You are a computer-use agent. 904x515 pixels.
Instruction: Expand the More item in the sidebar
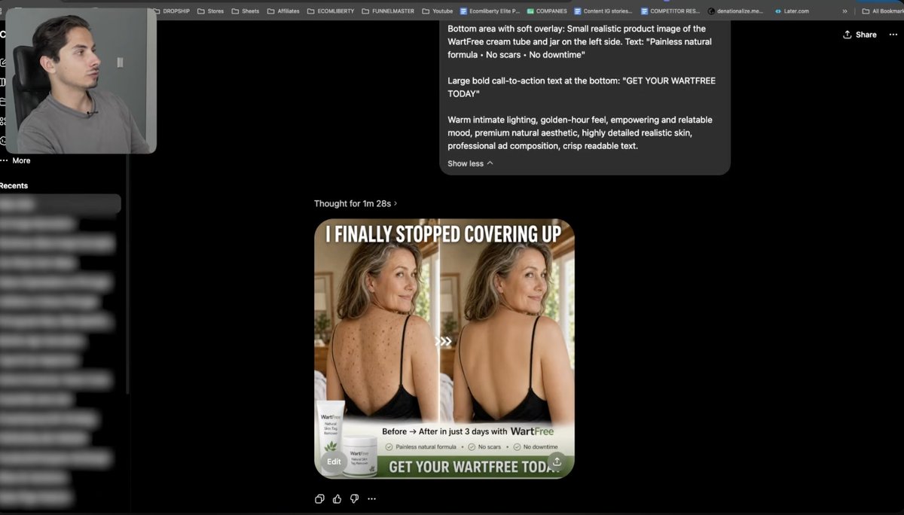16,160
